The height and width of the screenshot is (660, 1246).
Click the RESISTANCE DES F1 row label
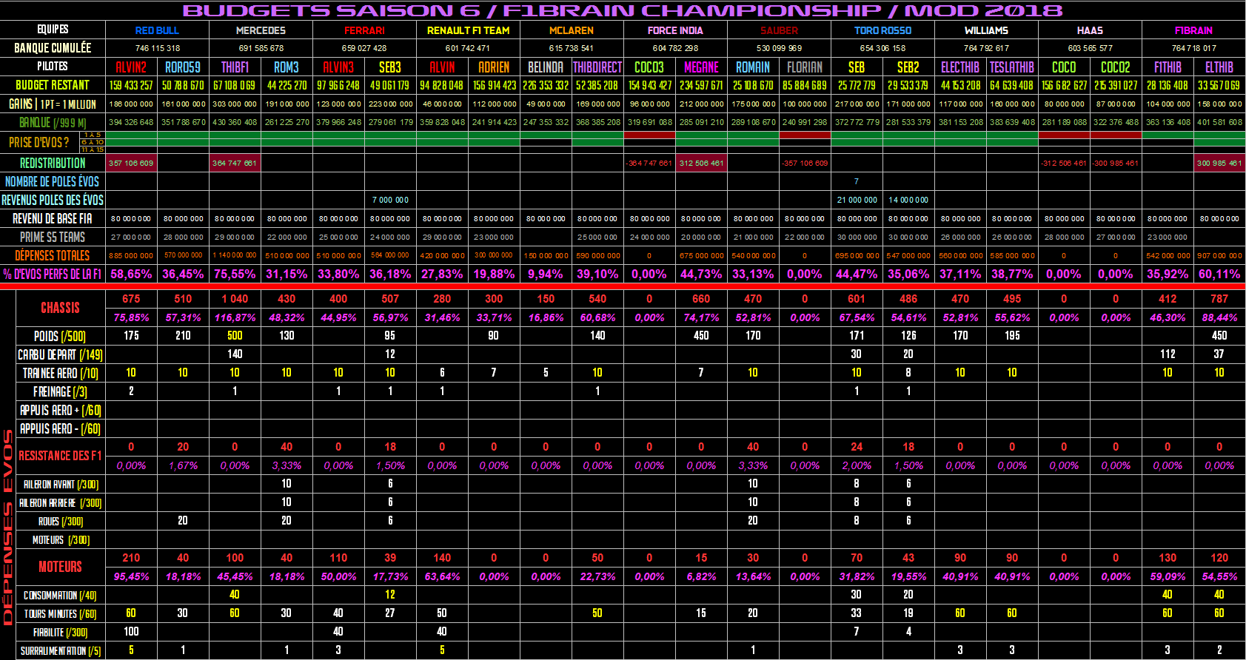60,456
